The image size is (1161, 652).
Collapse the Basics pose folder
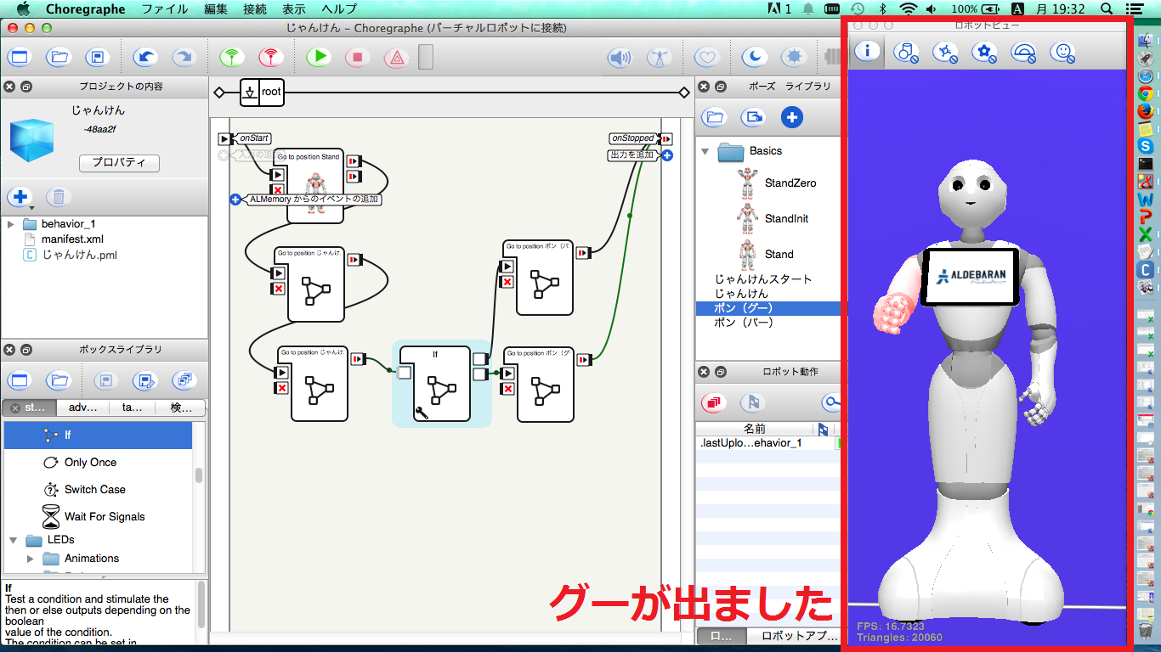pos(705,152)
